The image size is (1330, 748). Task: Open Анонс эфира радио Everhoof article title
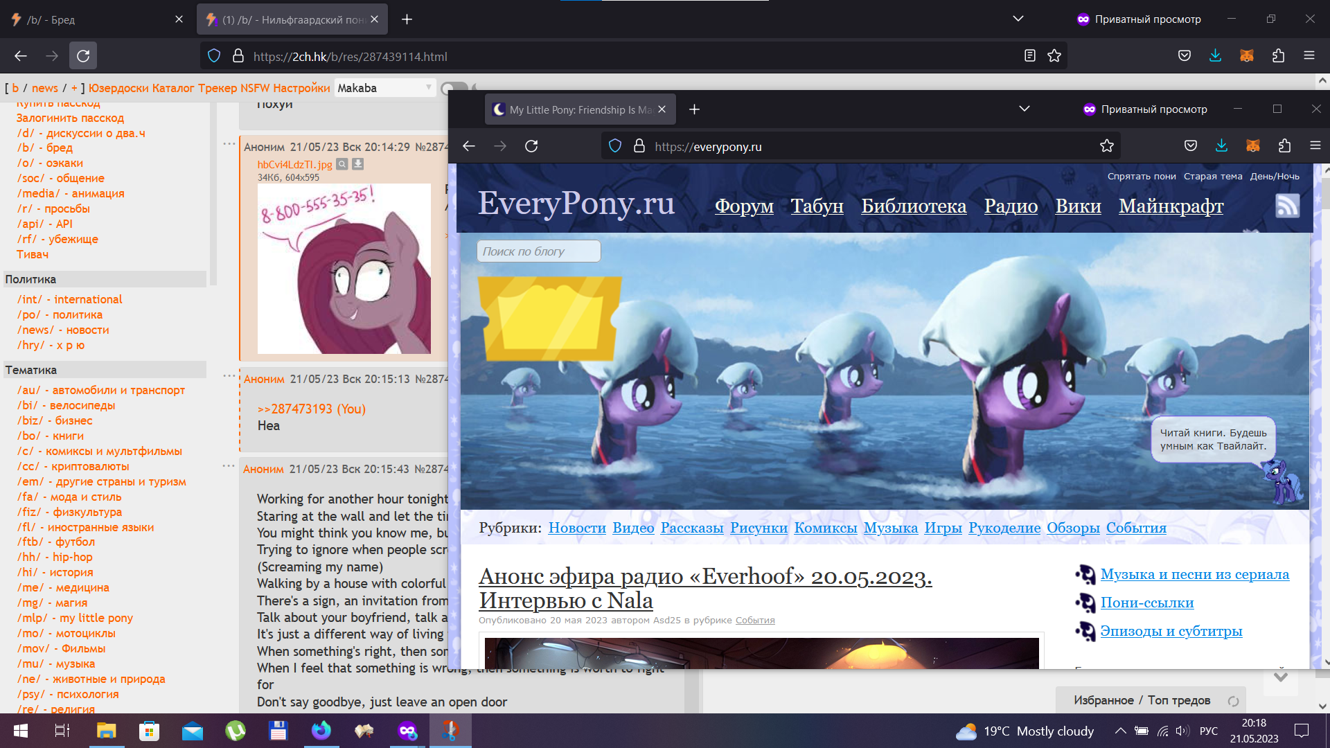705,588
